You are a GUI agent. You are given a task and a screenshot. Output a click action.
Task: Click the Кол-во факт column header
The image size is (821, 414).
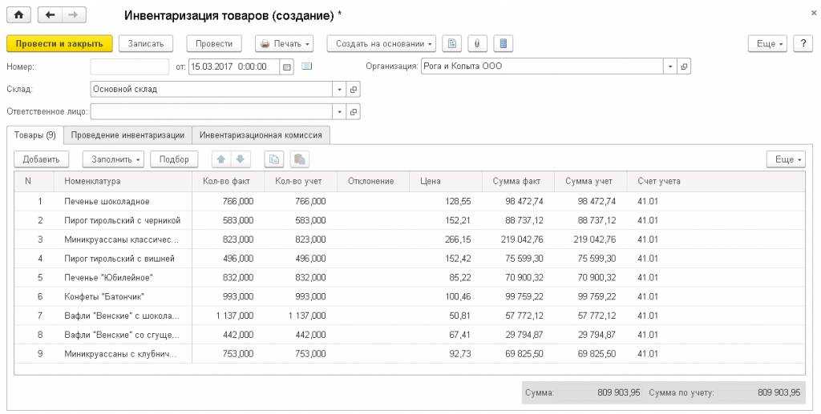pos(228,182)
